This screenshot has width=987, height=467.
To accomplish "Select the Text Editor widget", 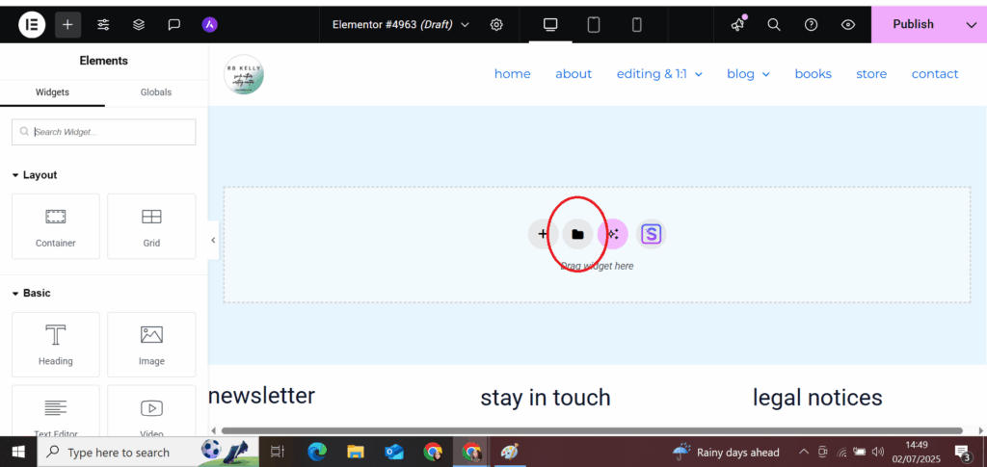I will tap(55, 411).
